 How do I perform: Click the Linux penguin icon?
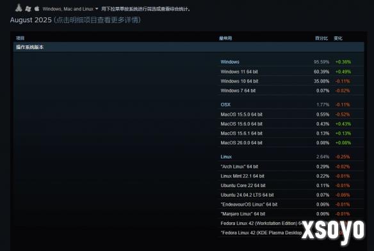19,8
